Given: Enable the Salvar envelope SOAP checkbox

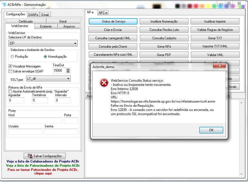Looking at the screenshot, I should [10, 71].
